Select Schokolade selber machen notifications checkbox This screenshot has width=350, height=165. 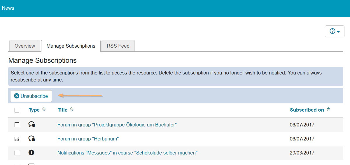click(x=17, y=153)
